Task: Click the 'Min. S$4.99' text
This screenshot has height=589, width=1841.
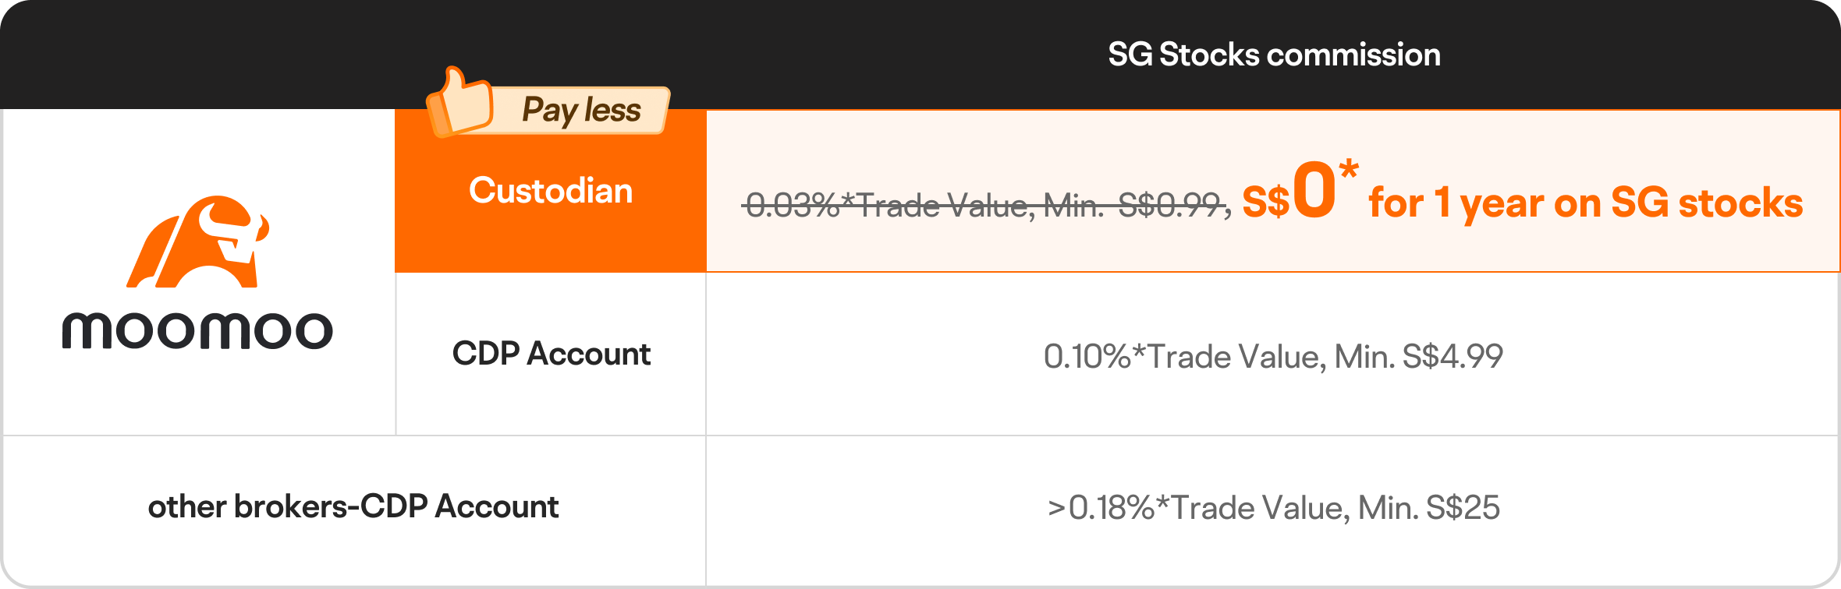Action: click(1418, 356)
